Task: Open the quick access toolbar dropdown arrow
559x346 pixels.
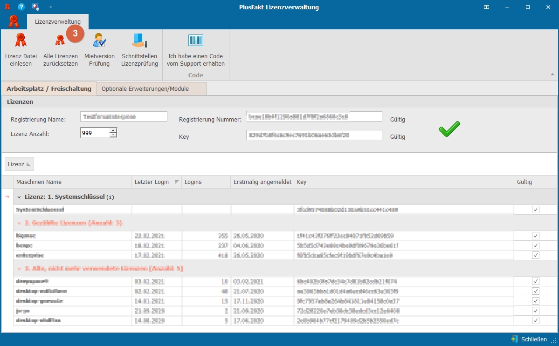Action: coord(51,7)
